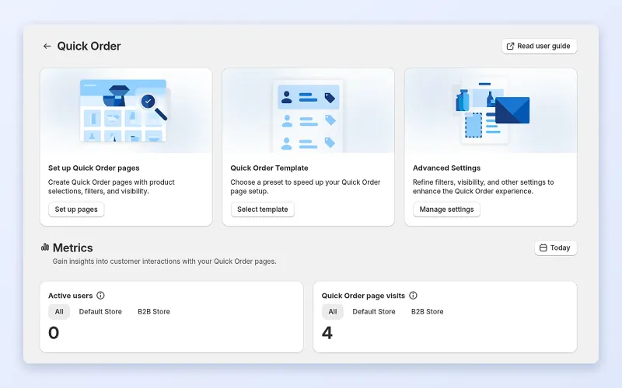The width and height of the screenshot is (622, 388).
Task: Click the 'Gain insights into customer interactions' description
Action: (164, 262)
